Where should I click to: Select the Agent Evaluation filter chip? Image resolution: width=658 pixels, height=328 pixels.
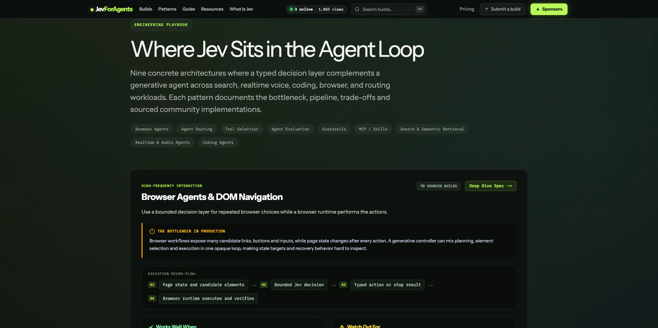(x=290, y=129)
